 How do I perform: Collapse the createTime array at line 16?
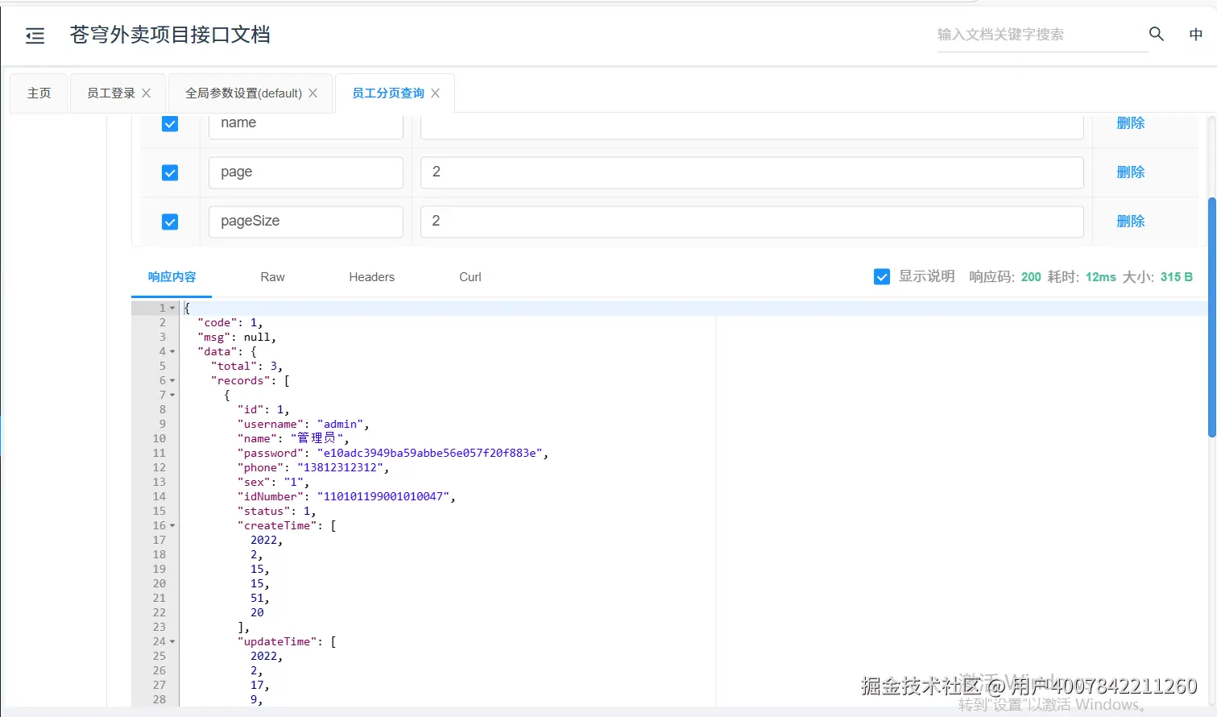point(172,525)
